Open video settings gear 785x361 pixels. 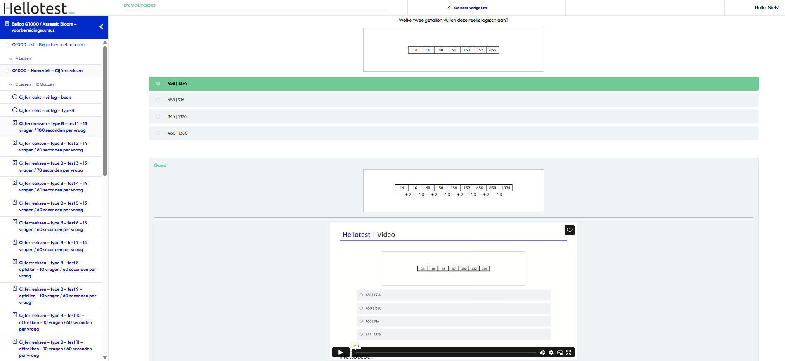[551, 353]
